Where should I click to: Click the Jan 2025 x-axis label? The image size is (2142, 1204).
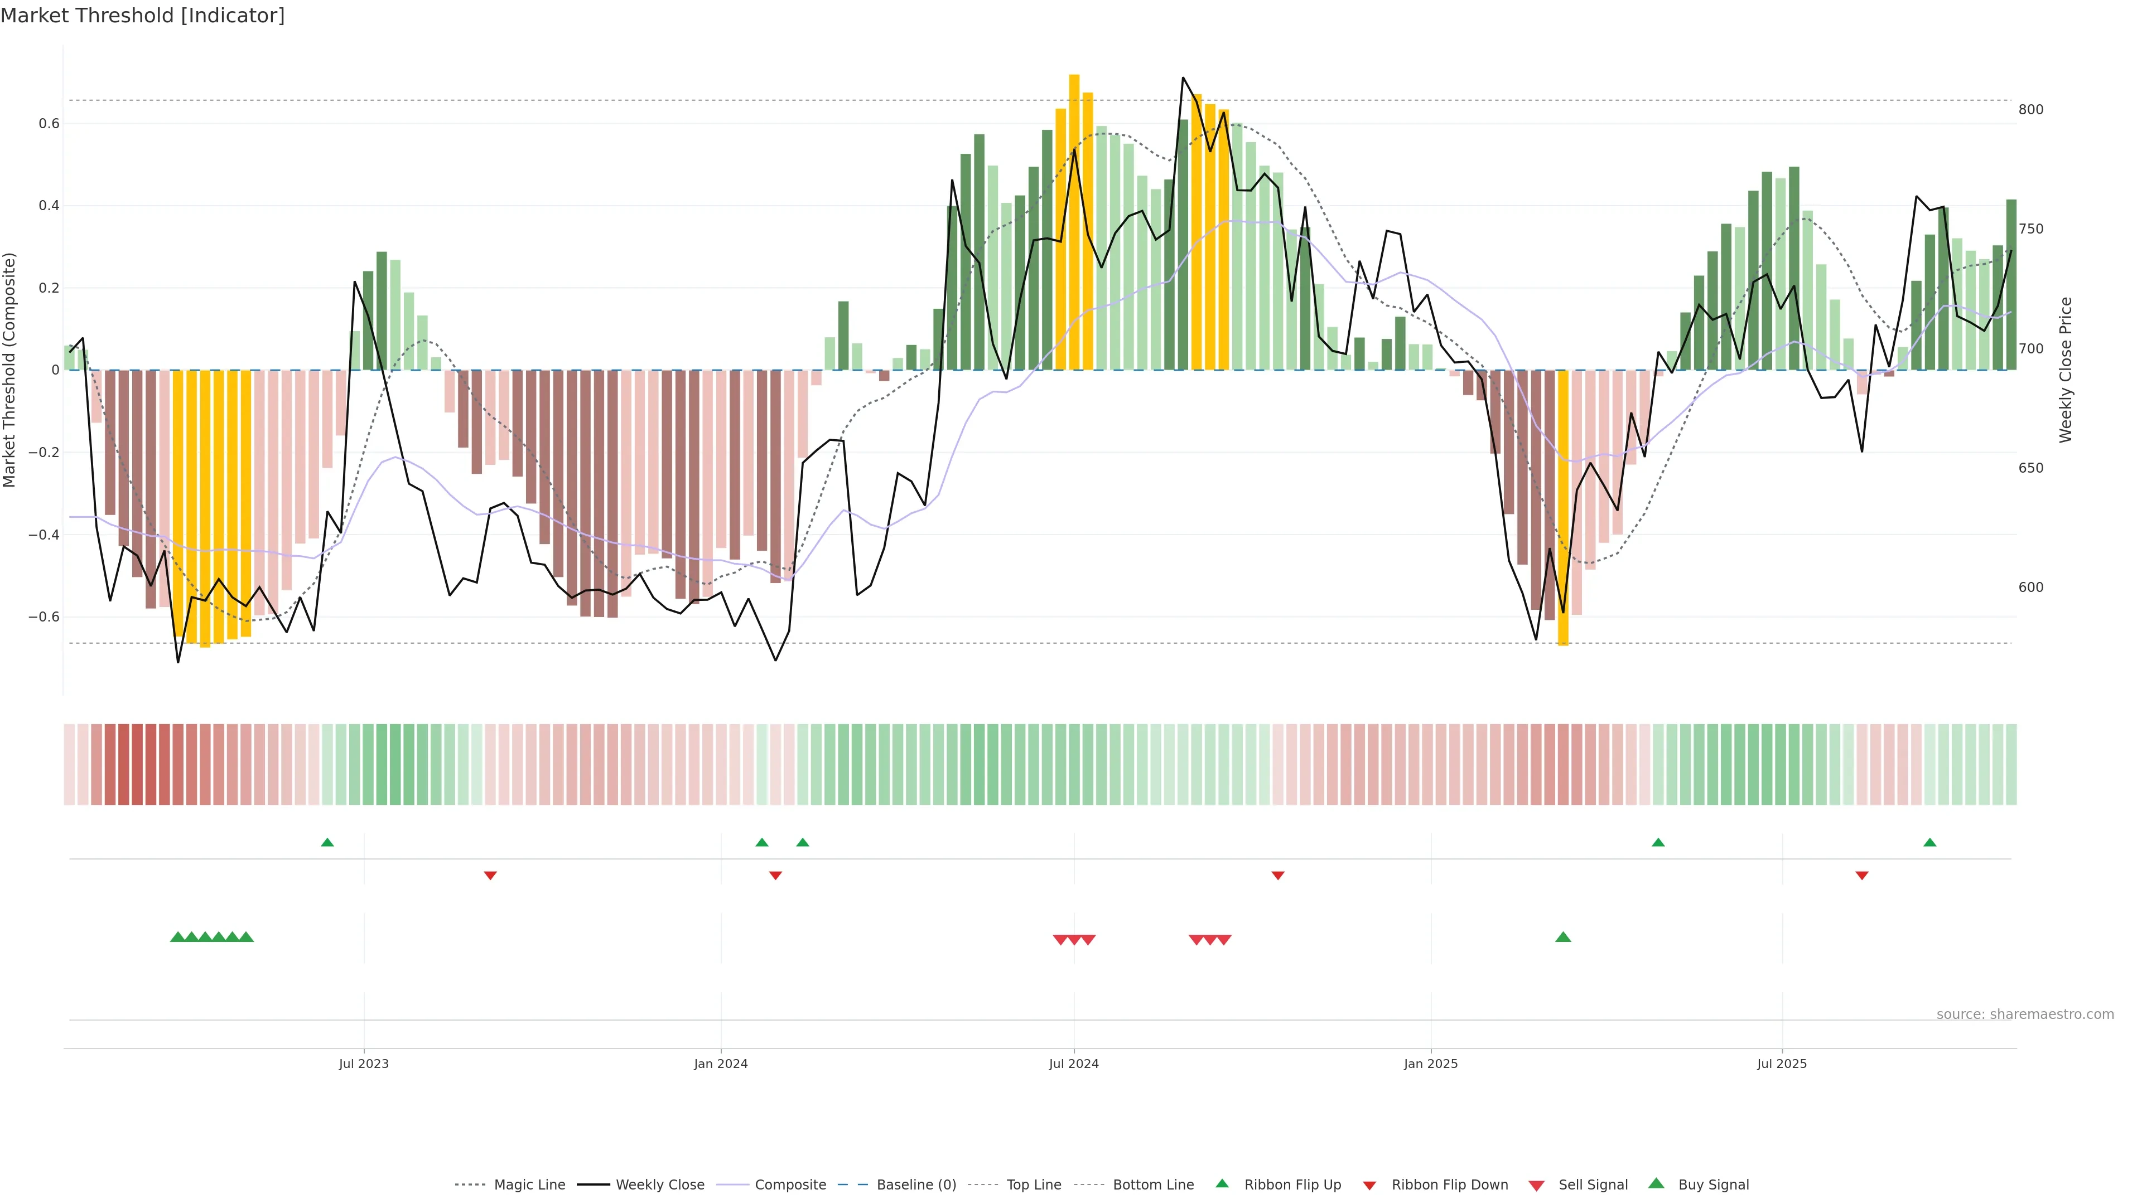tap(1430, 1064)
